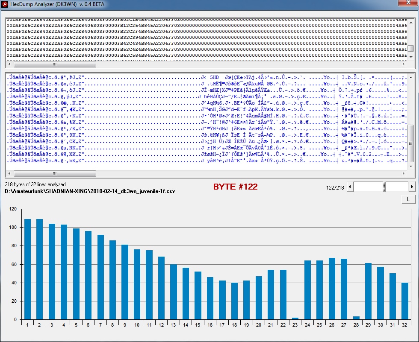Click the hex pane vertical scrollbar thumb
The width and height of the screenshot is (419, 342).
pyautogui.click(x=411, y=48)
